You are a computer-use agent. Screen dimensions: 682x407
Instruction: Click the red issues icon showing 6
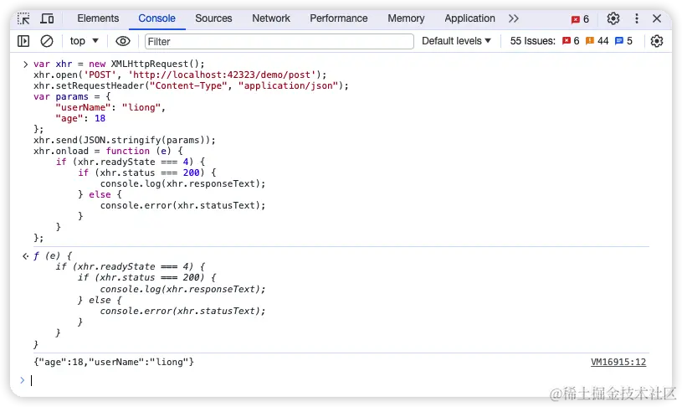571,41
